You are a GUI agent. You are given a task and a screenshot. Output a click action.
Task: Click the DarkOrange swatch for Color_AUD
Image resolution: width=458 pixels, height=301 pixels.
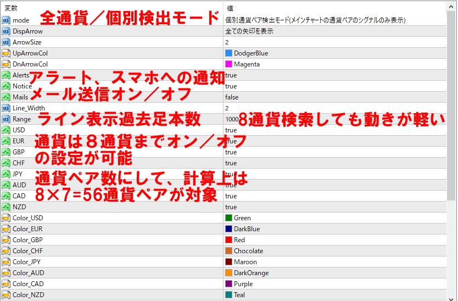tap(228, 272)
